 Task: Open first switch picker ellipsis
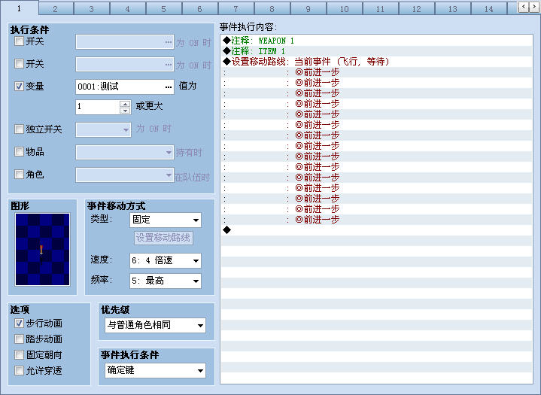(168, 42)
